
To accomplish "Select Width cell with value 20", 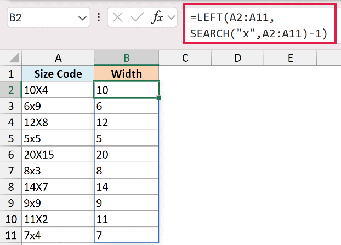I will pyautogui.click(x=126, y=154).
